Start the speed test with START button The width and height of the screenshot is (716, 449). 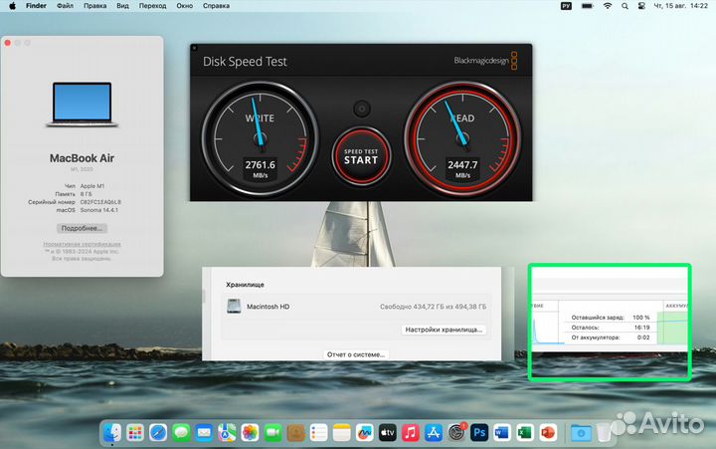pyautogui.click(x=361, y=156)
